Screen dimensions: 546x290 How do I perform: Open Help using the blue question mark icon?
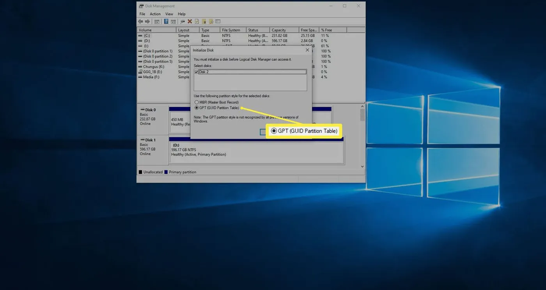166,21
